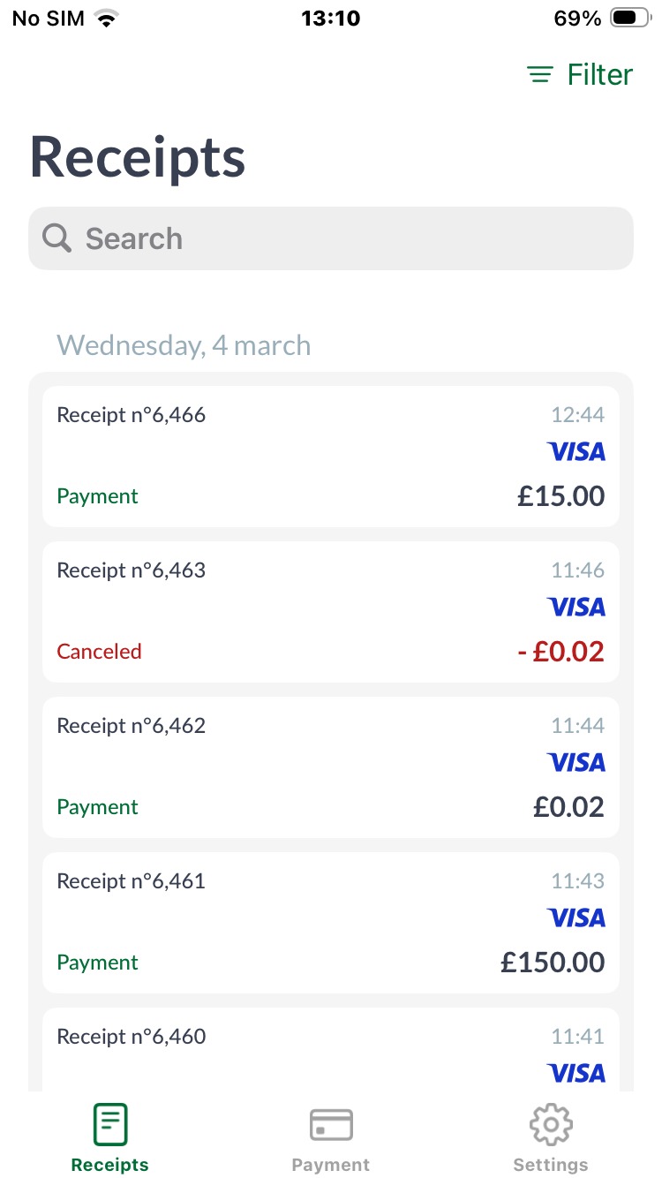
Task: Tap VISA logo on receipt 6,462
Action: click(x=576, y=763)
